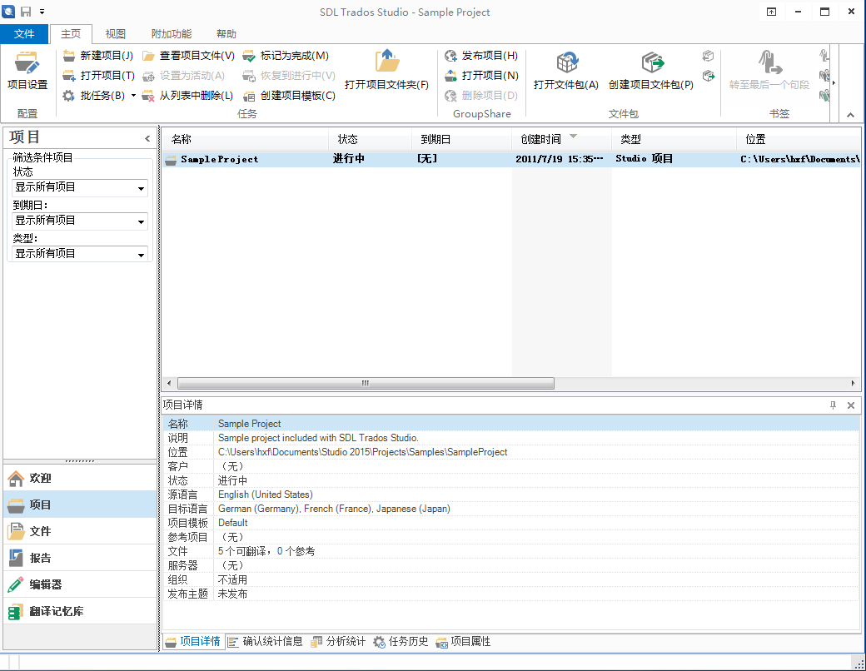
Task: Click Open Project (打开项目(T)) in tasks group
Action: click(x=99, y=76)
